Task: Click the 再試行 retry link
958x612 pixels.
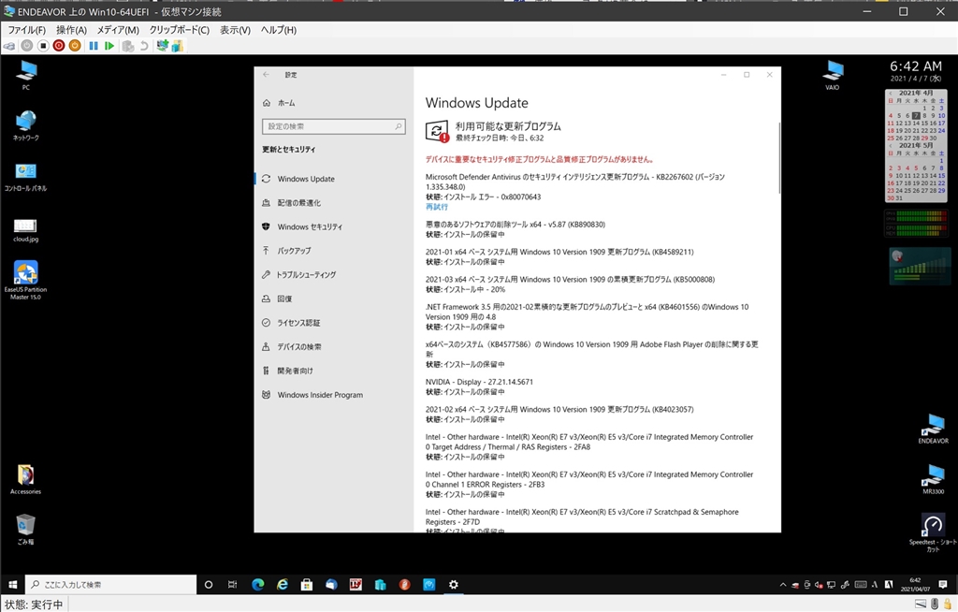Action: (436, 207)
